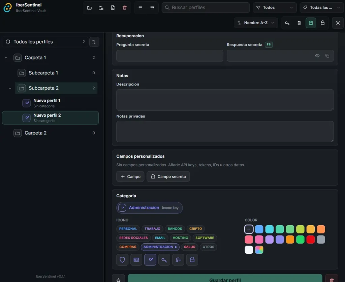Screen dimensions: 345x282
Task: Collapse Subcarpeta 2 with its minus toggle
Action: (x=10, y=88)
